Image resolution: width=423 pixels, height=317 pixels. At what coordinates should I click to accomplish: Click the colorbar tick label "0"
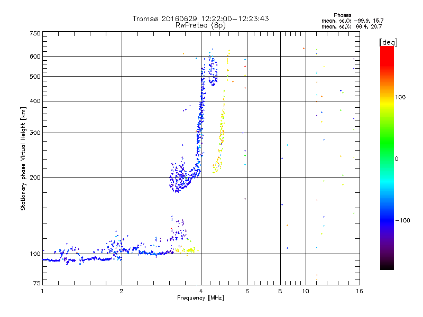tap(397, 159)
